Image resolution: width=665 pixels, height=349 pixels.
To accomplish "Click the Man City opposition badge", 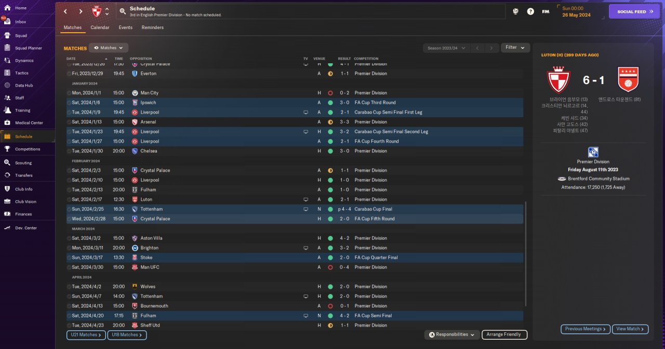I will pyautogui.click(x=135, y=93).
